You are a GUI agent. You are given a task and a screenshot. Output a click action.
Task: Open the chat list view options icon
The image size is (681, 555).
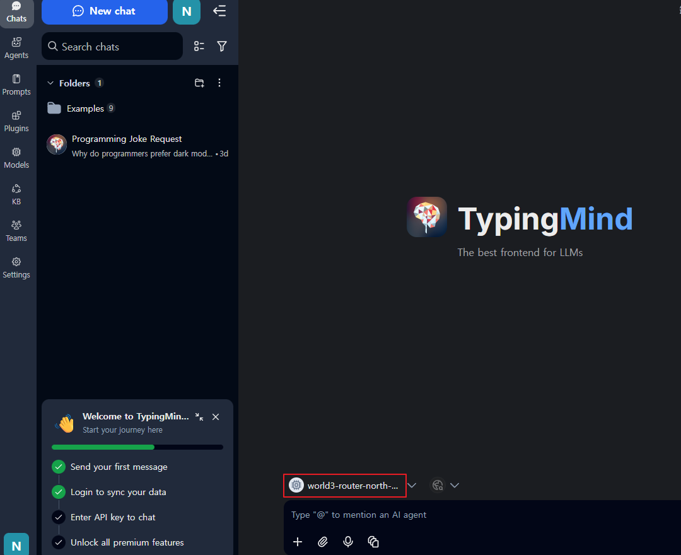click(x=199, y=46)
